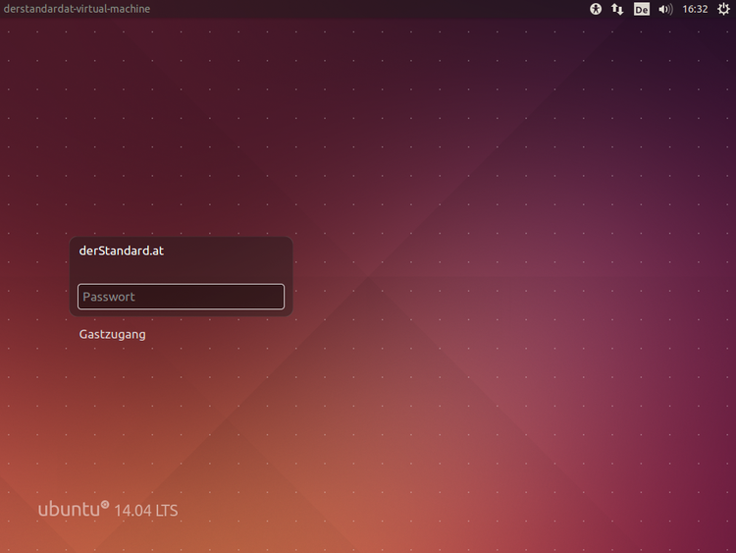Show on-screen keyboard options via accessibility icon
This screenshot has width=736, height=553.
[596, 9]
